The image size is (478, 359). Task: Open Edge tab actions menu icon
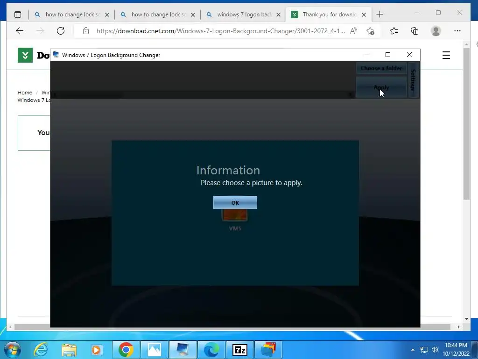(18, 14)
